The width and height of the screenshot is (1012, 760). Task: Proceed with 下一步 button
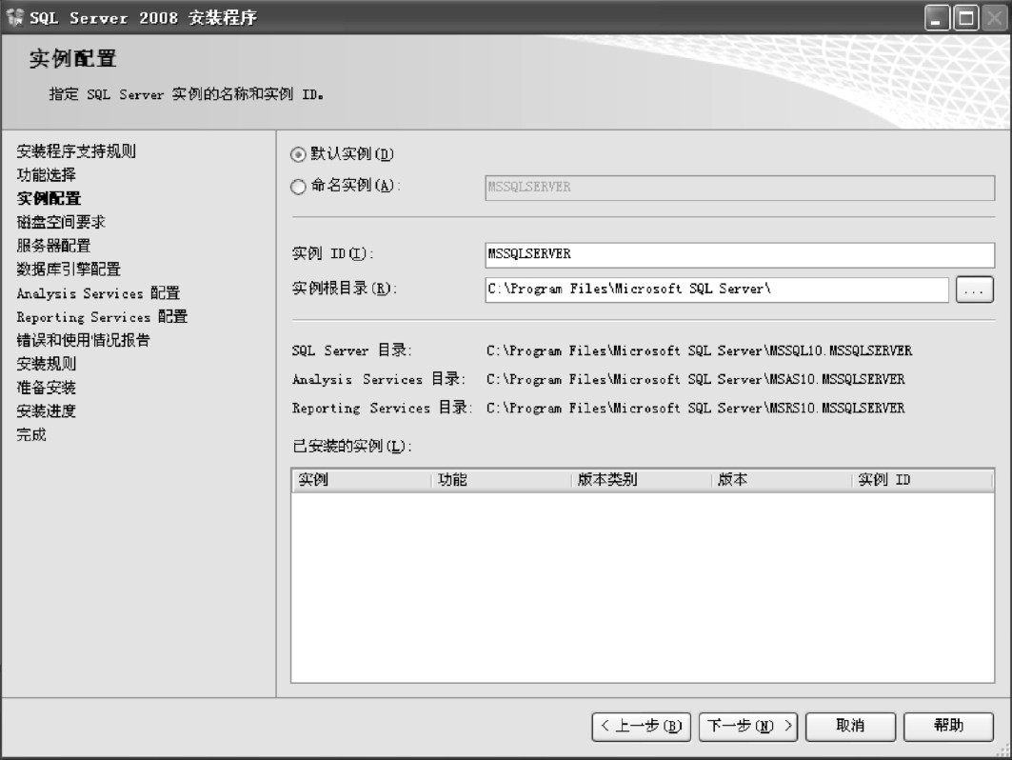748,727
